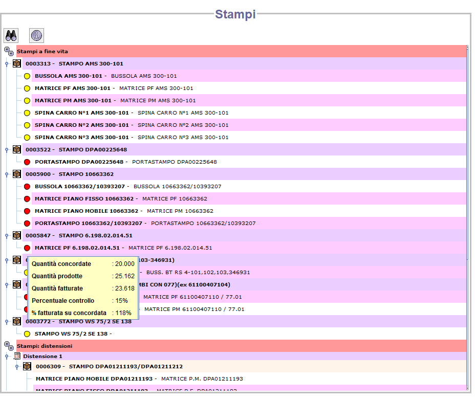The height and width of the screenshot is (400, 475).
Task: Collapse the Distensione 1 tree node
Action: pos(7,357)
